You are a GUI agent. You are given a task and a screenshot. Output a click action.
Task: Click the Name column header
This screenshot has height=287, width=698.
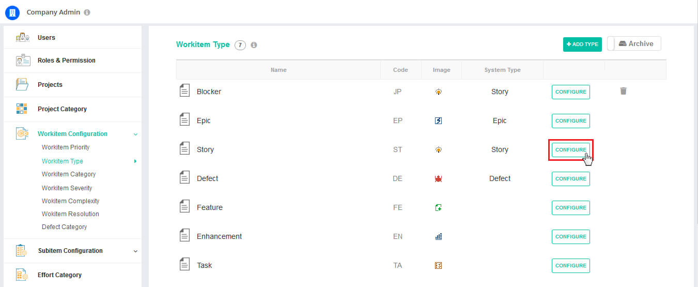pyautogui.click(x=278, y=70)
